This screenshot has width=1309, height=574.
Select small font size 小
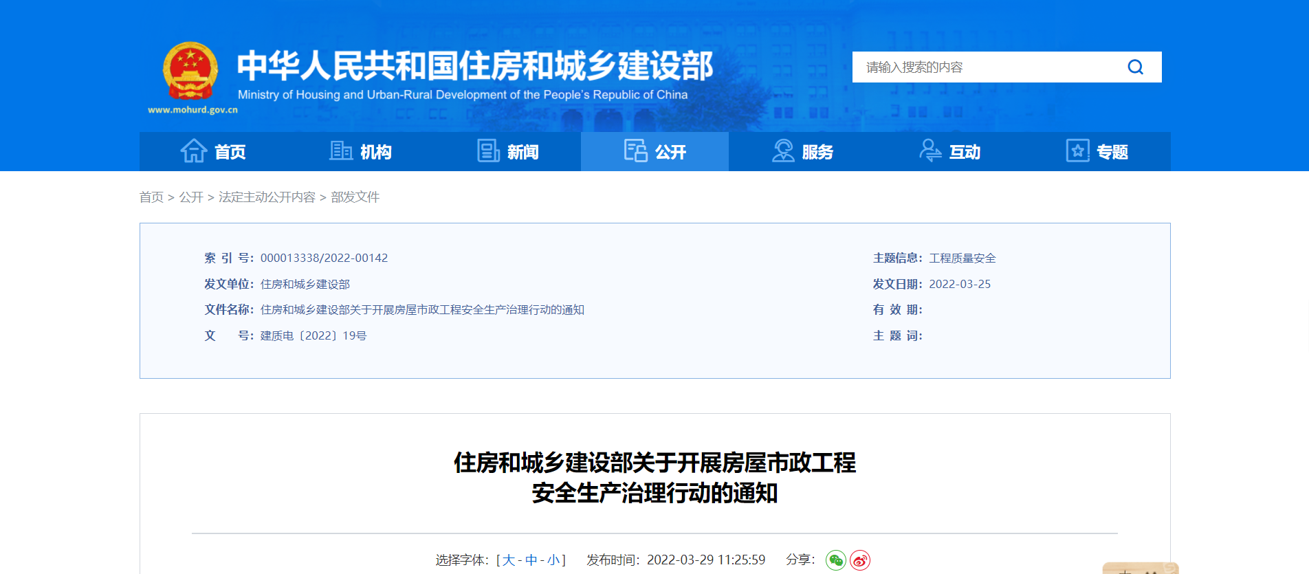click(553, 560)
